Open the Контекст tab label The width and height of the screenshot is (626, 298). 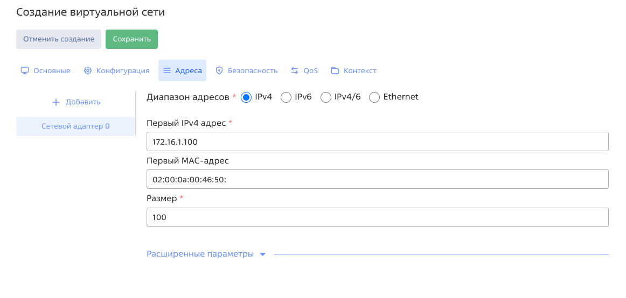pyautogui.click(x=360, y=70)
